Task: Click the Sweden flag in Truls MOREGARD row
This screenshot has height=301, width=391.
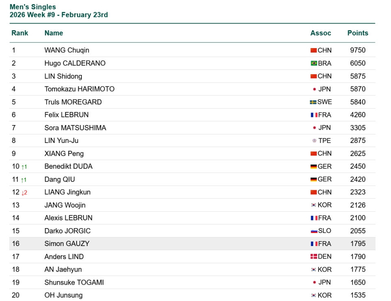Action: (313, 102)
